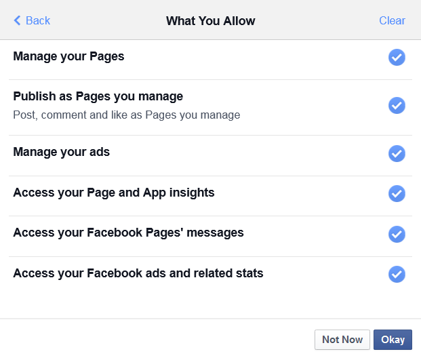Image resolution: width=421 pixels, height=358 pixels.
Task: Uncheck the Manage your Pages checkmark
Action: coord(397,58)
